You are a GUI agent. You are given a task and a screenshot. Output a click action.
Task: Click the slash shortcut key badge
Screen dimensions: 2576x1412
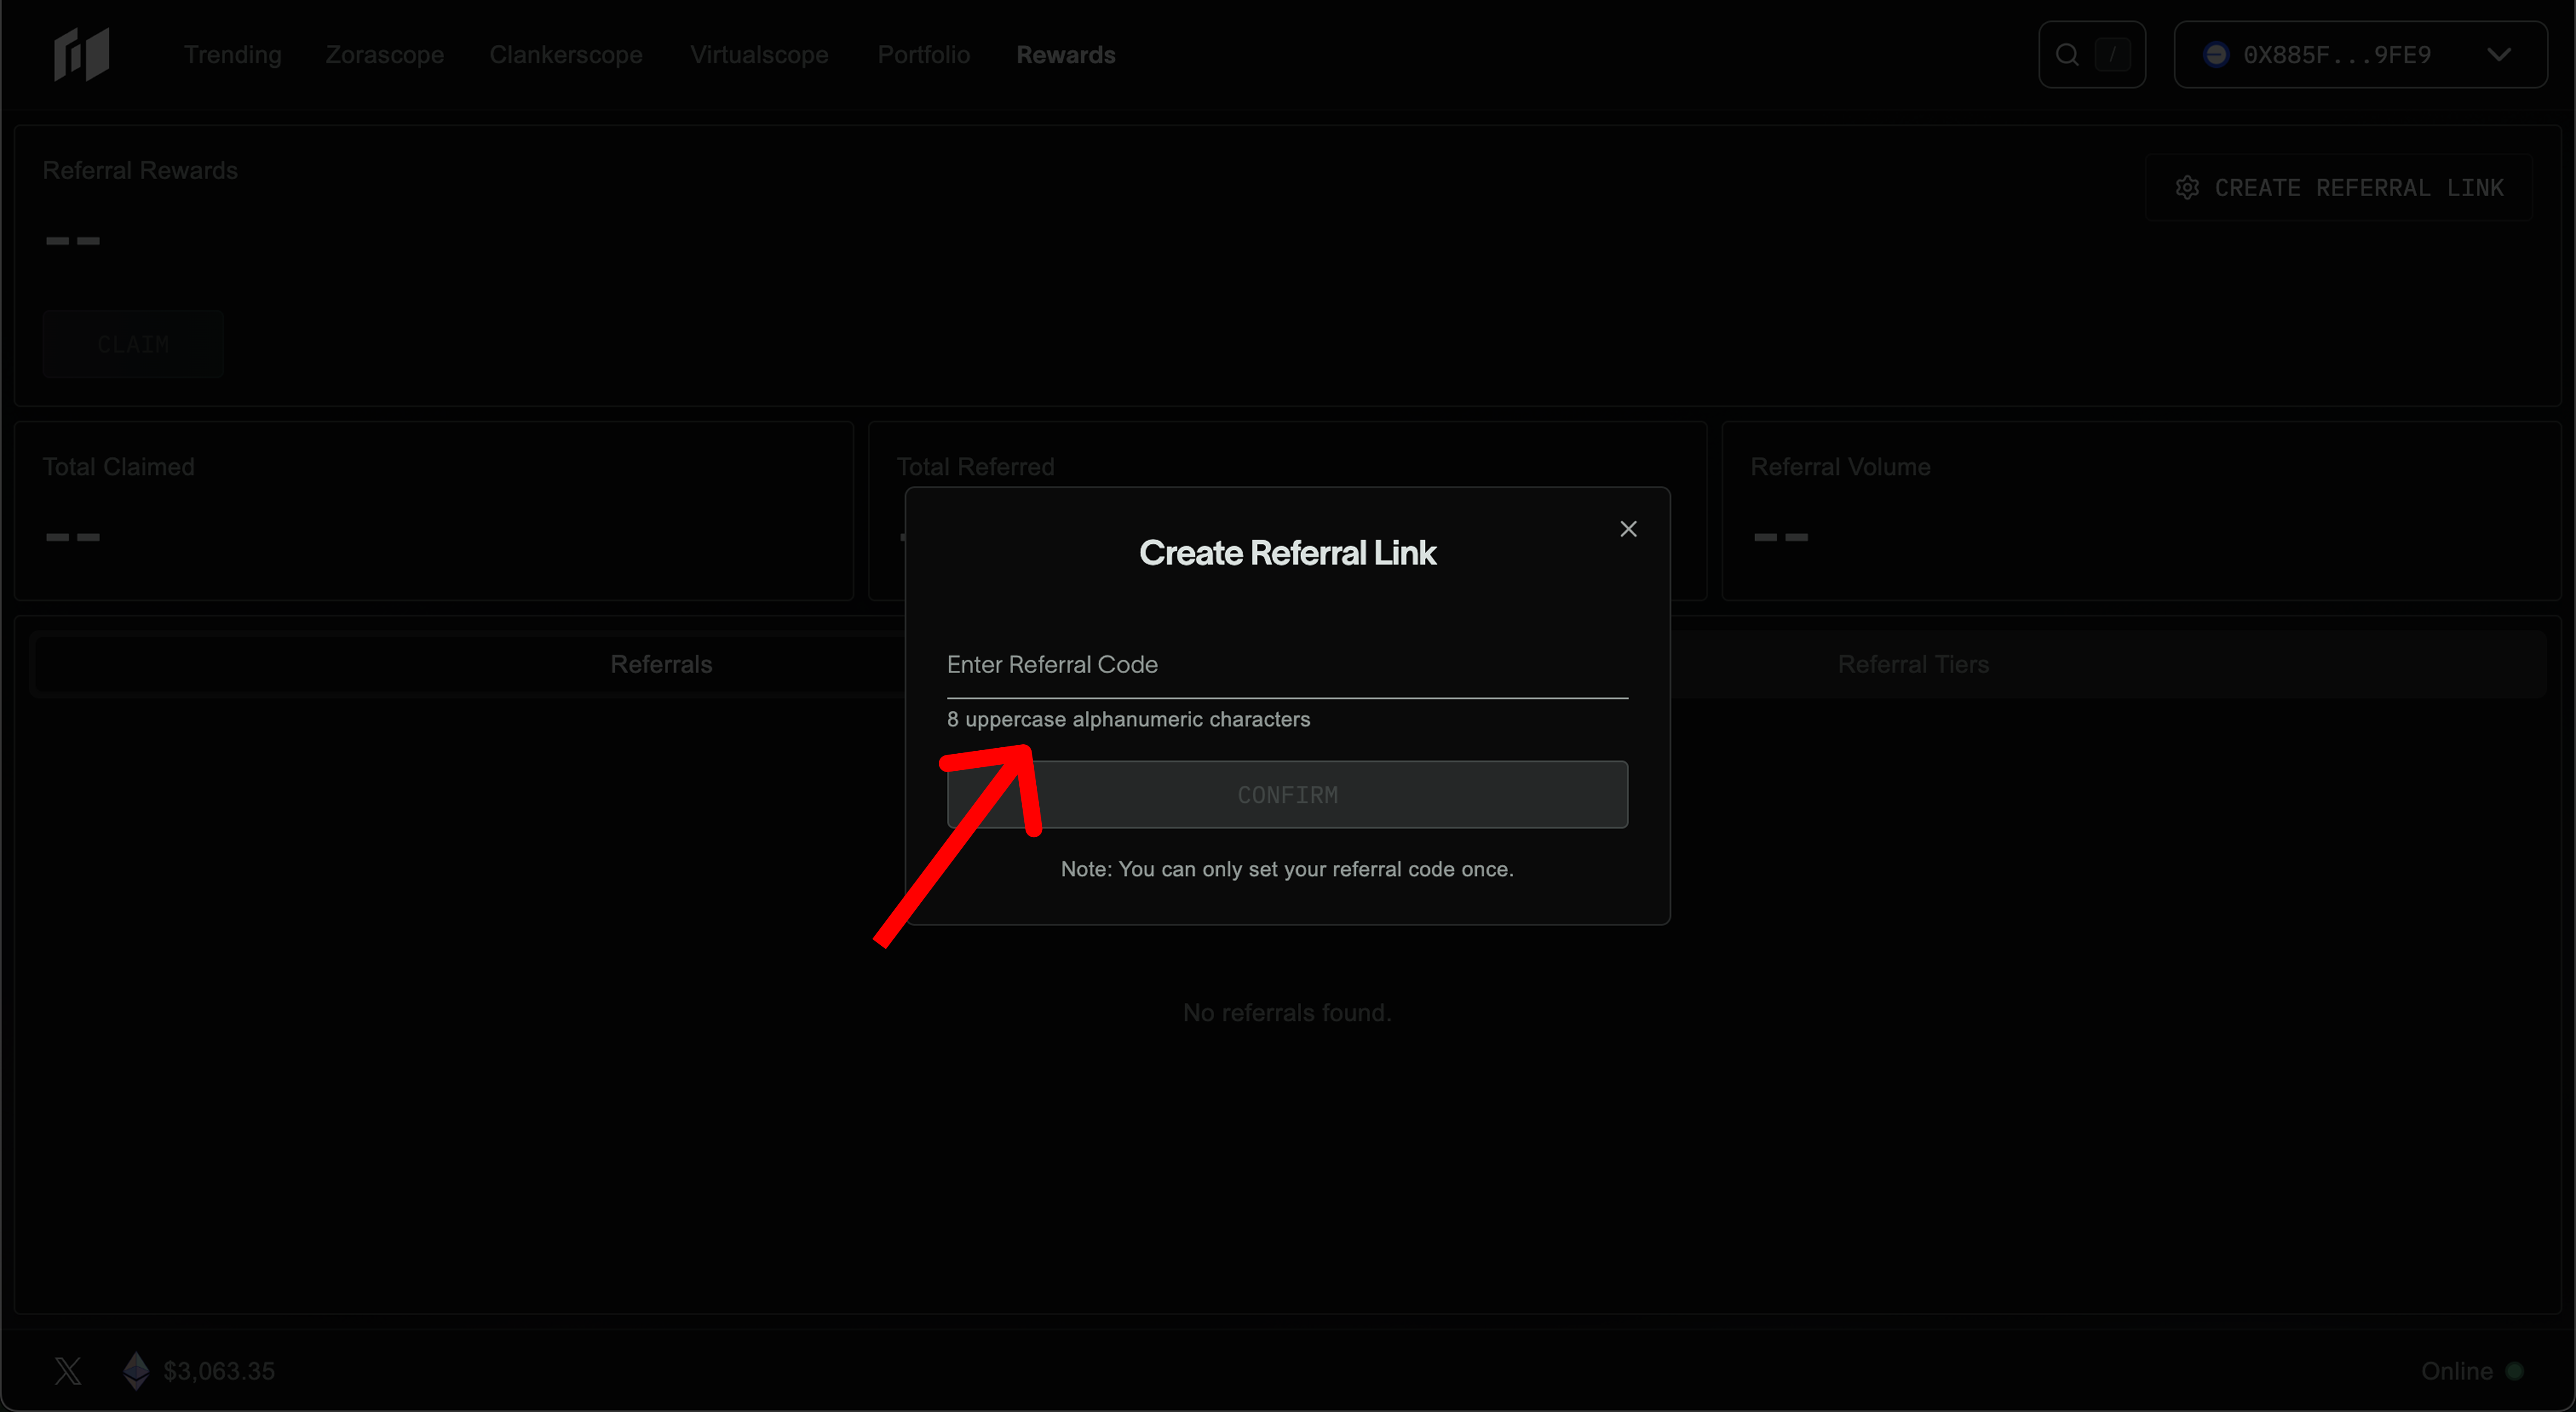(x=2112, y=55)
